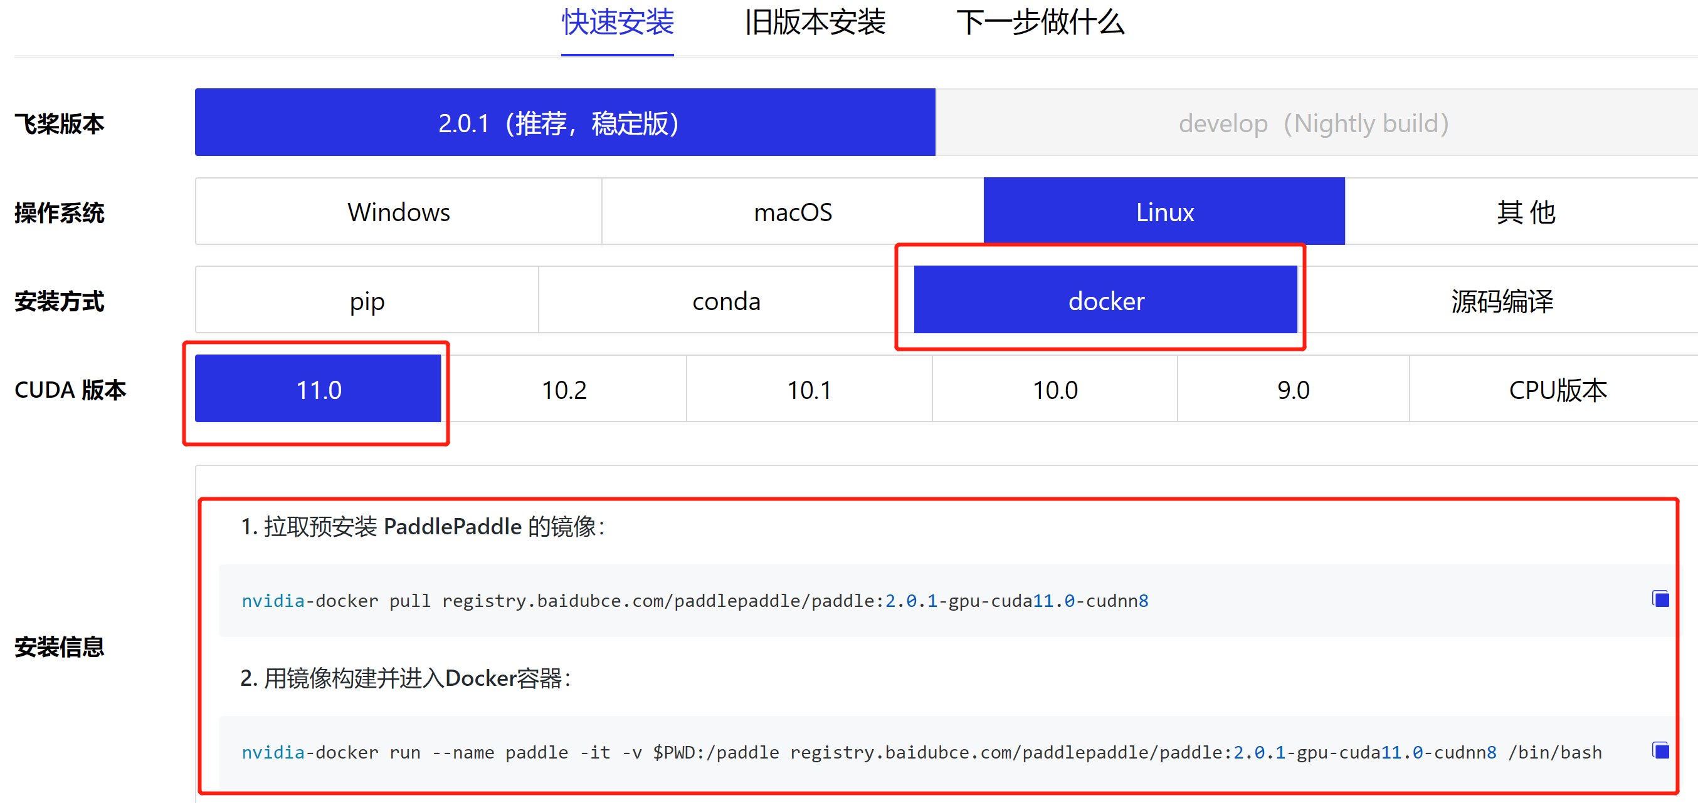
Task: Choose the CPU版本 option
Action: pos(1557,390)
